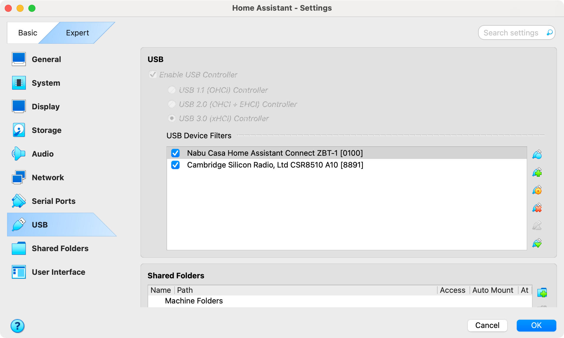
Task: Disable the Cambridge Silicon Radio CSR8510 filter
Action: (x=175, y=165)
